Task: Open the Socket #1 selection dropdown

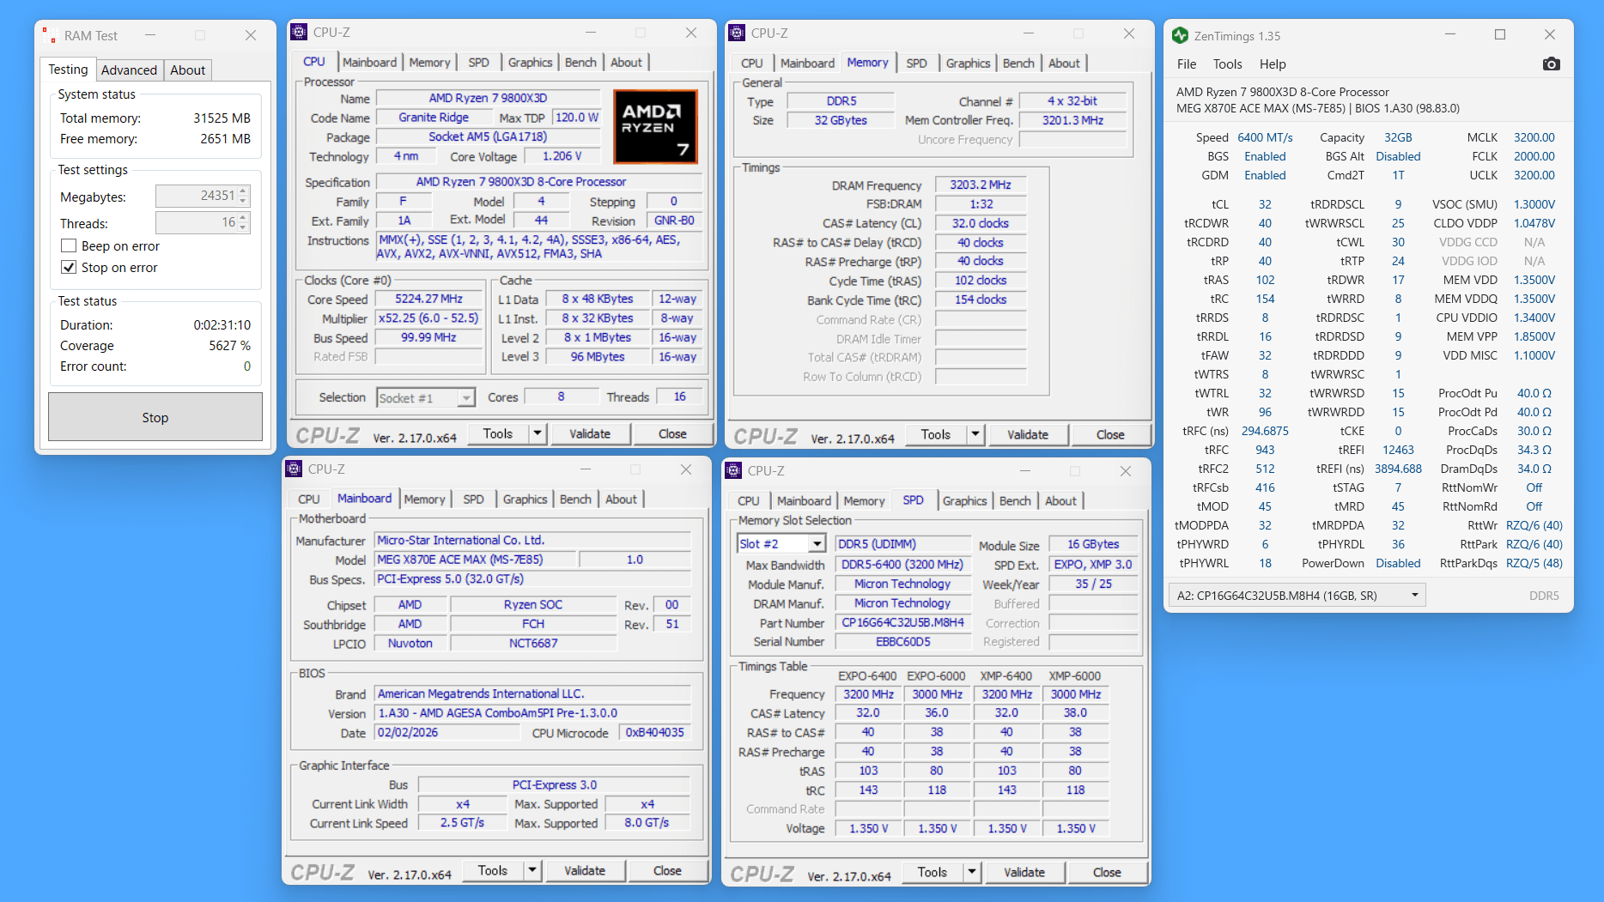Action: tap(465, 398)
